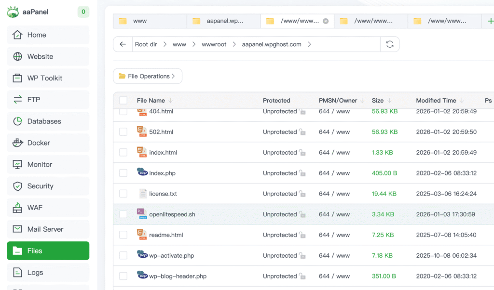
Task: Click the Docker whale icon in sidebar
Action: (18, 143)
